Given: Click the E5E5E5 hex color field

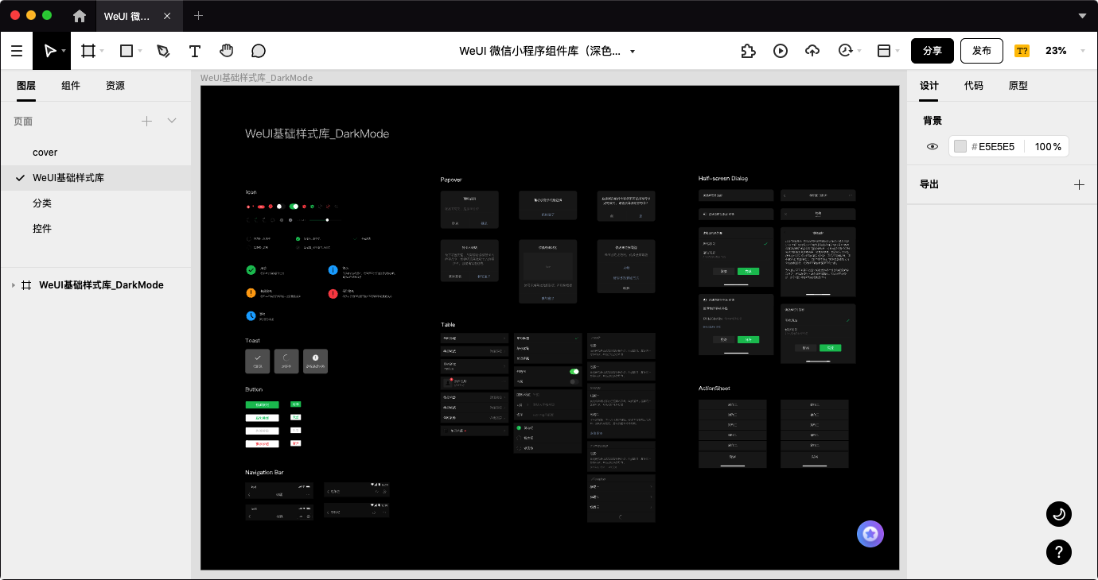Looking at the screenshot, I should click(996, 147).
